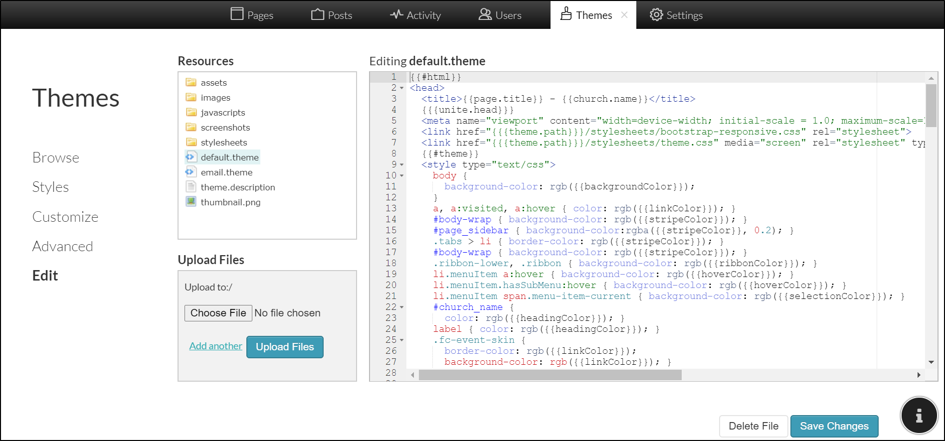Image resolution: width=945 pixels, height=441 pixels.
Task: Select the email.theme code file icon
Action: point(190,172)
